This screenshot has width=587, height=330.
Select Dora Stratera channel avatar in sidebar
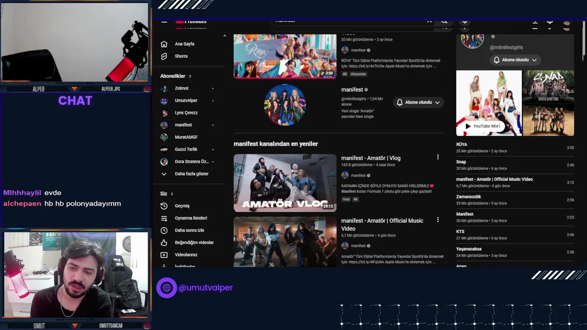(x=164, y=161)
